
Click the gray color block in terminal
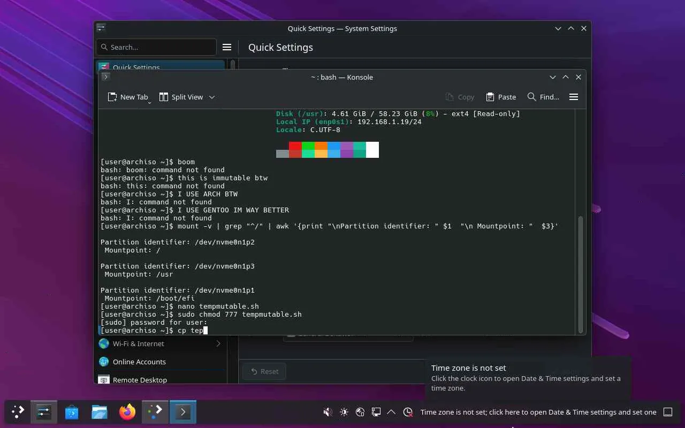(283, 154)
